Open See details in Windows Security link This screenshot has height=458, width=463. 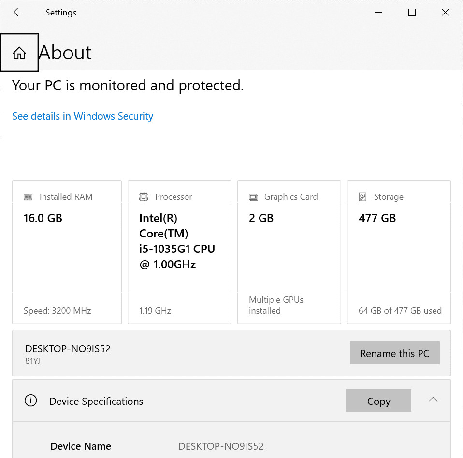pyautogui.click(x=83, y=116)
